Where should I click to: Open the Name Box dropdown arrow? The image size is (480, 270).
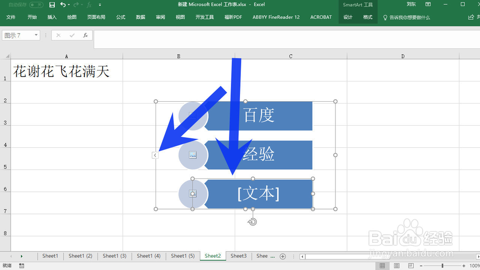tap(36, 35)
